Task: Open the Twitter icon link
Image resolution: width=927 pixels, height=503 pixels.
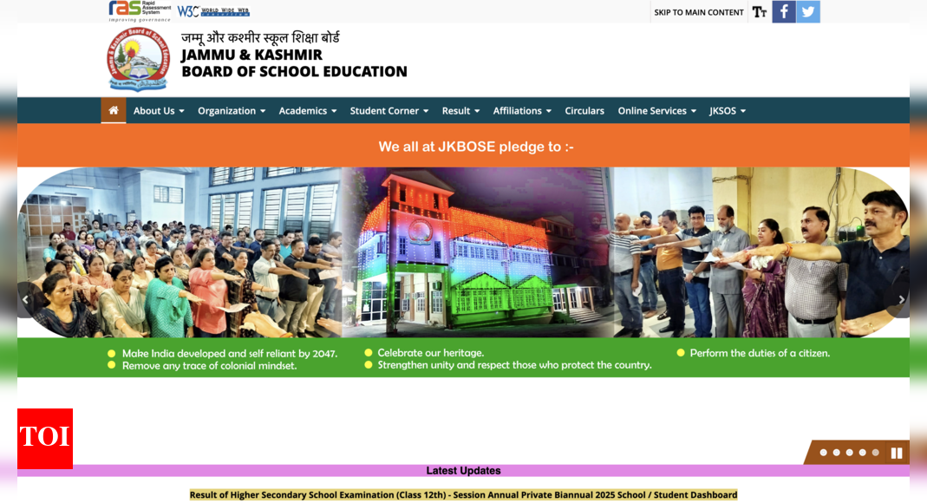Action: 808,11
